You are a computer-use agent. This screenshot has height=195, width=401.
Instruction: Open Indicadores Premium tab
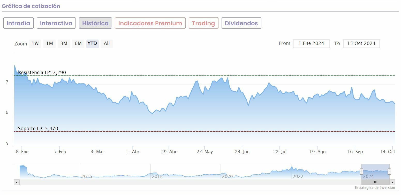click(x=150, y=23)
